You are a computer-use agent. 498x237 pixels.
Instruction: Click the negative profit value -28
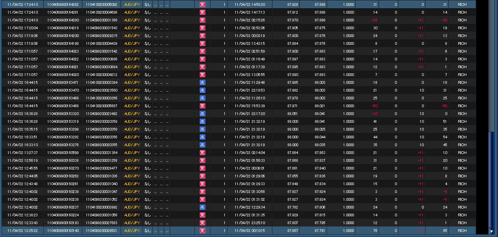coord(374,20)
